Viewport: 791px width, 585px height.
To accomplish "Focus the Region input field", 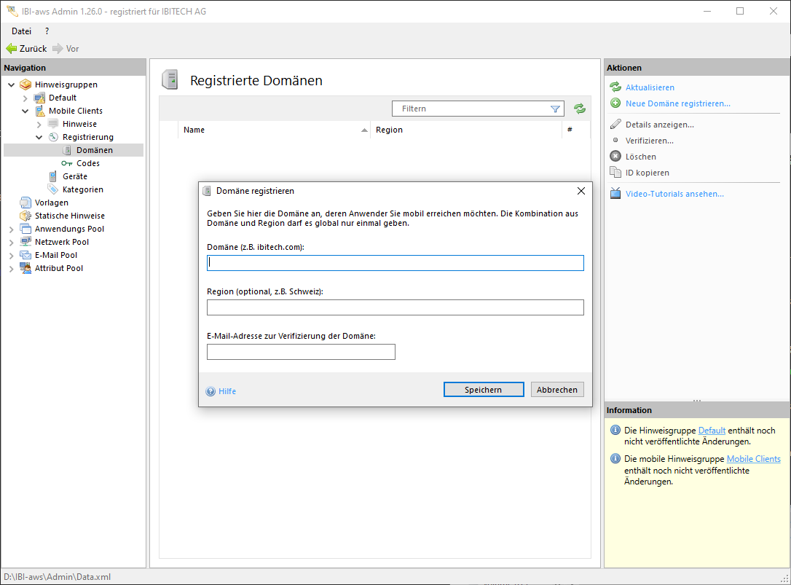I will 395,307.
